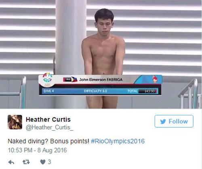Click the John Elmerson FABRIGA name caption
The image size is (202, 169).
101,79
